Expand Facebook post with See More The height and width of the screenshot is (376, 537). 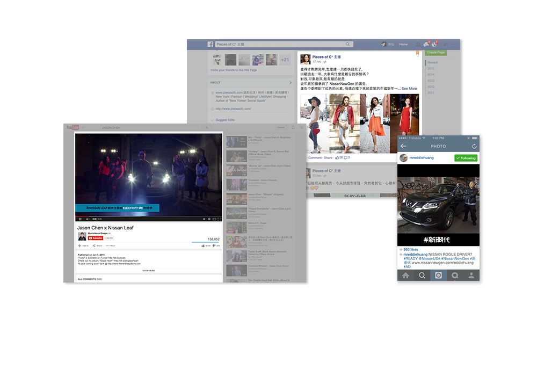[409, 89]
